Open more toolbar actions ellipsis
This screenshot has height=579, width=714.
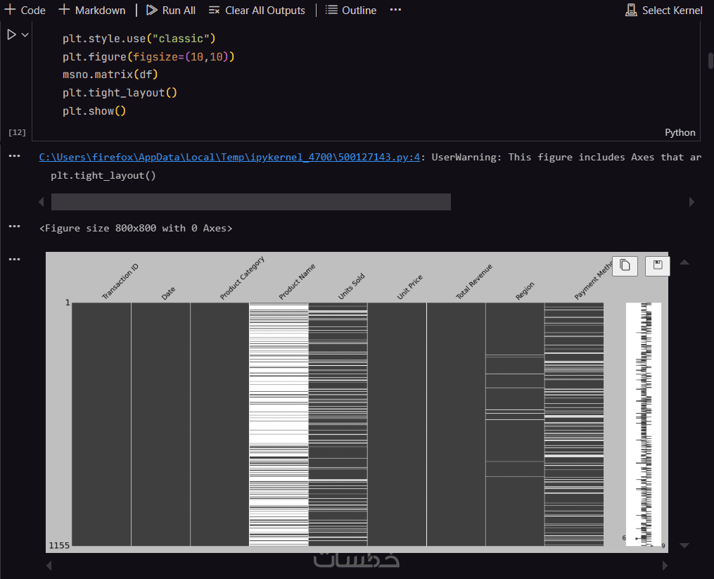click(x=395, y=10)
